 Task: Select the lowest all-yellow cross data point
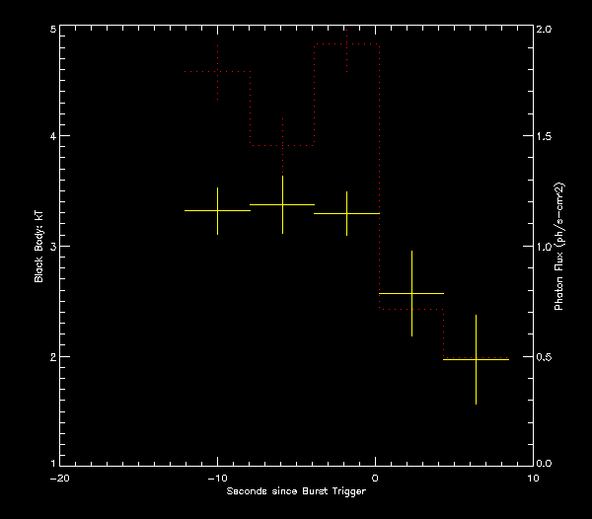click(x=476, y=360)
